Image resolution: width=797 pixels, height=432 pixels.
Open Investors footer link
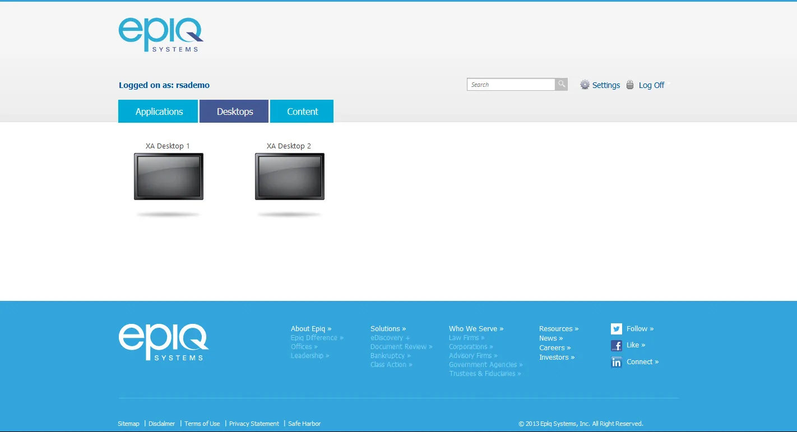[x=557, y=357]
